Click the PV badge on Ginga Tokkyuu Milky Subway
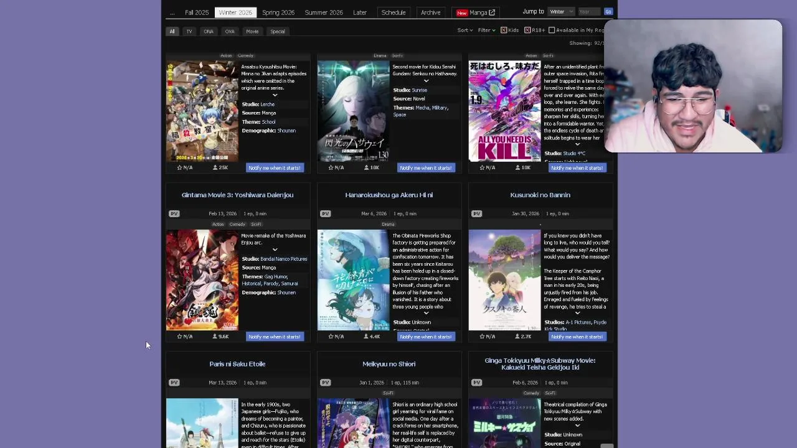The image size is (797, 448). pyautogui.click(x=476, y=382)
